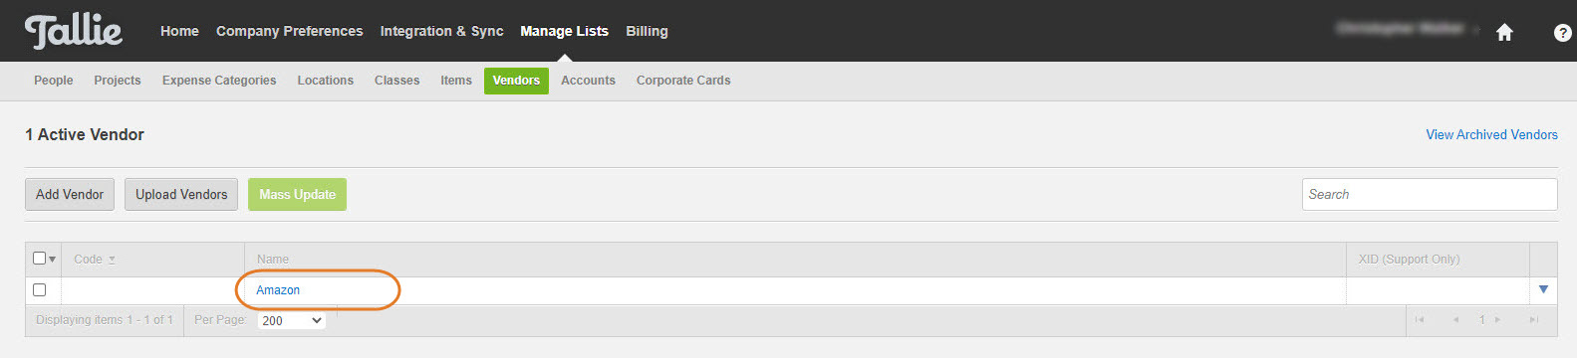Sort by Code column sort icon

coord(112,260)
